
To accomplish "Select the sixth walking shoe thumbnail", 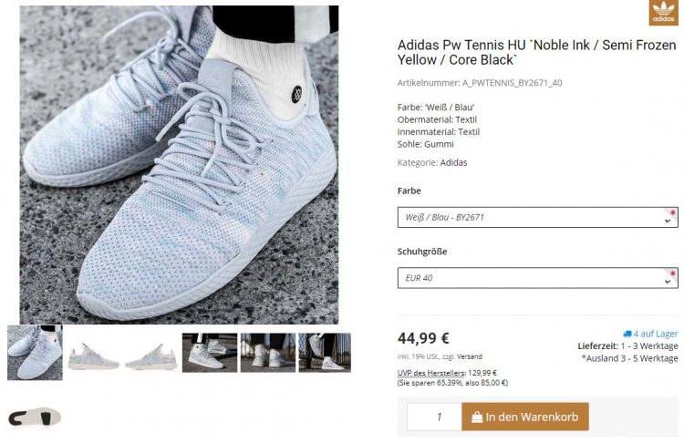I will pyautogui.click(x=325, y=353).
